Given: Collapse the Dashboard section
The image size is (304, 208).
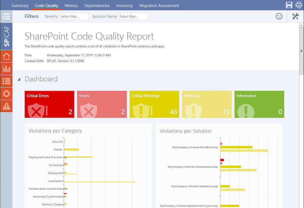Looking at the screenshot, I should click(x=19, y=79).
